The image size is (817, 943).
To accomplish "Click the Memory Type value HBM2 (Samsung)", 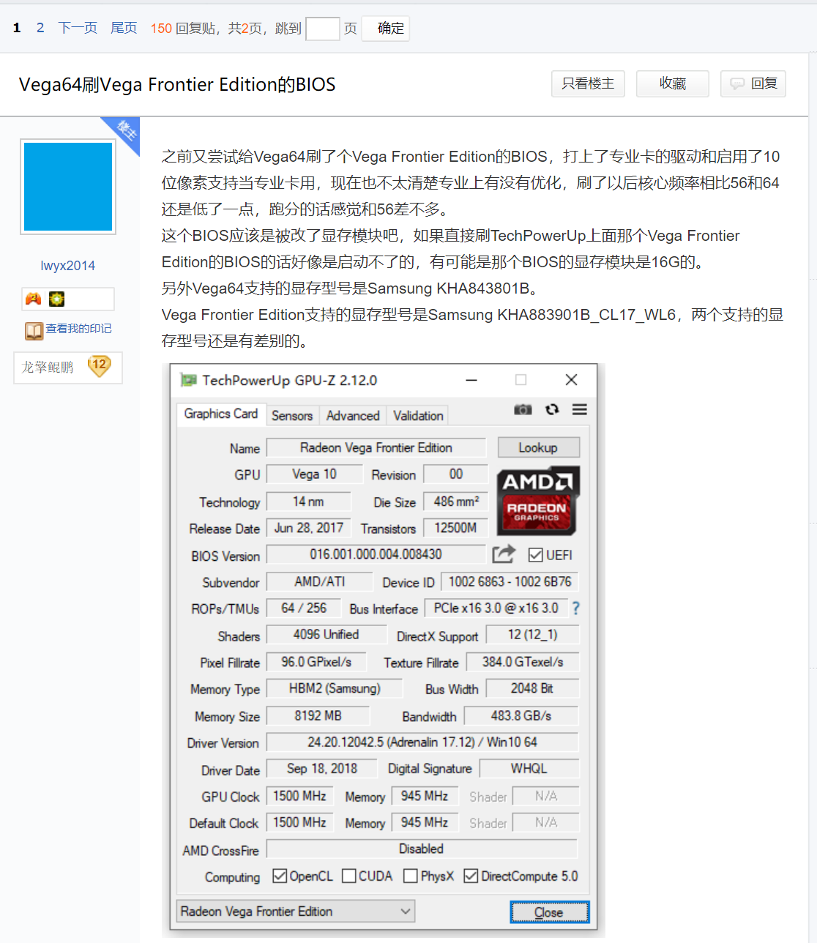I will click(x=335, y=688).
